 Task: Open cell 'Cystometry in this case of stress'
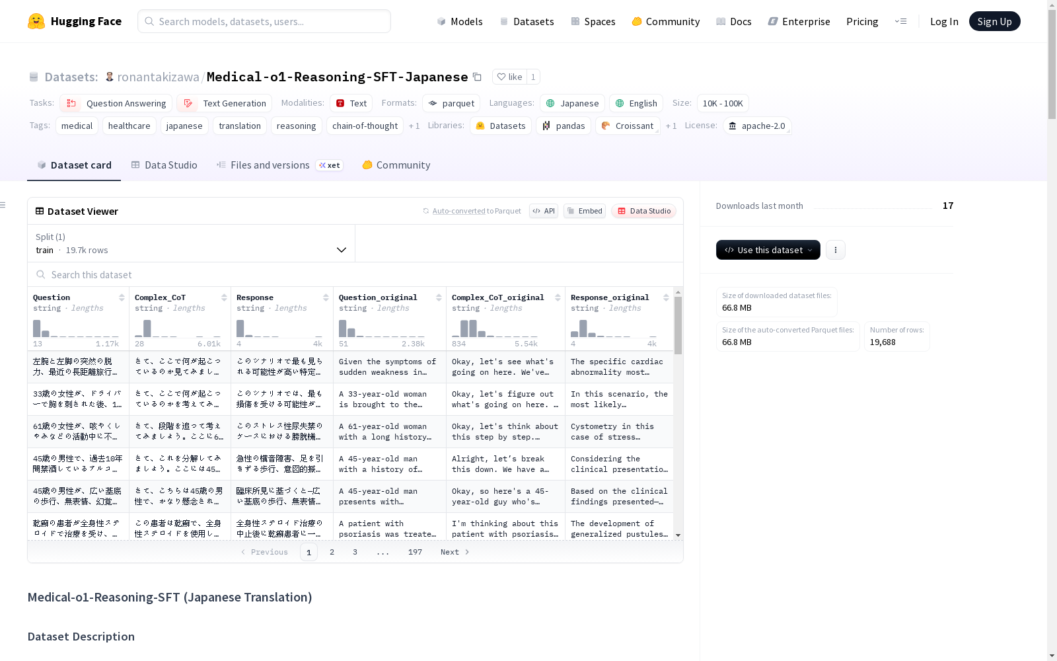coord(619,432)
